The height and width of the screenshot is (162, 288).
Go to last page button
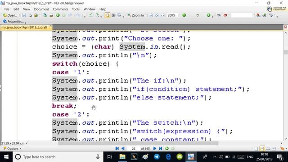(x=161, y=148)
